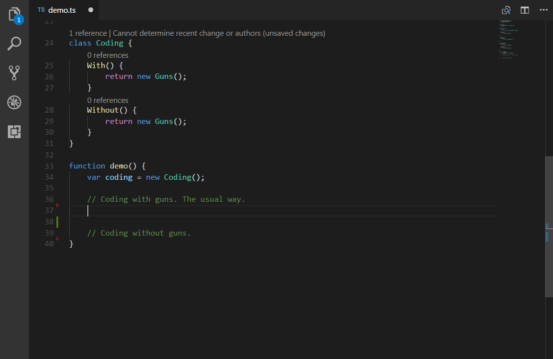Click 'Guns' in the return on line 29
Screen dimensions: 553x359
[164, 121]
